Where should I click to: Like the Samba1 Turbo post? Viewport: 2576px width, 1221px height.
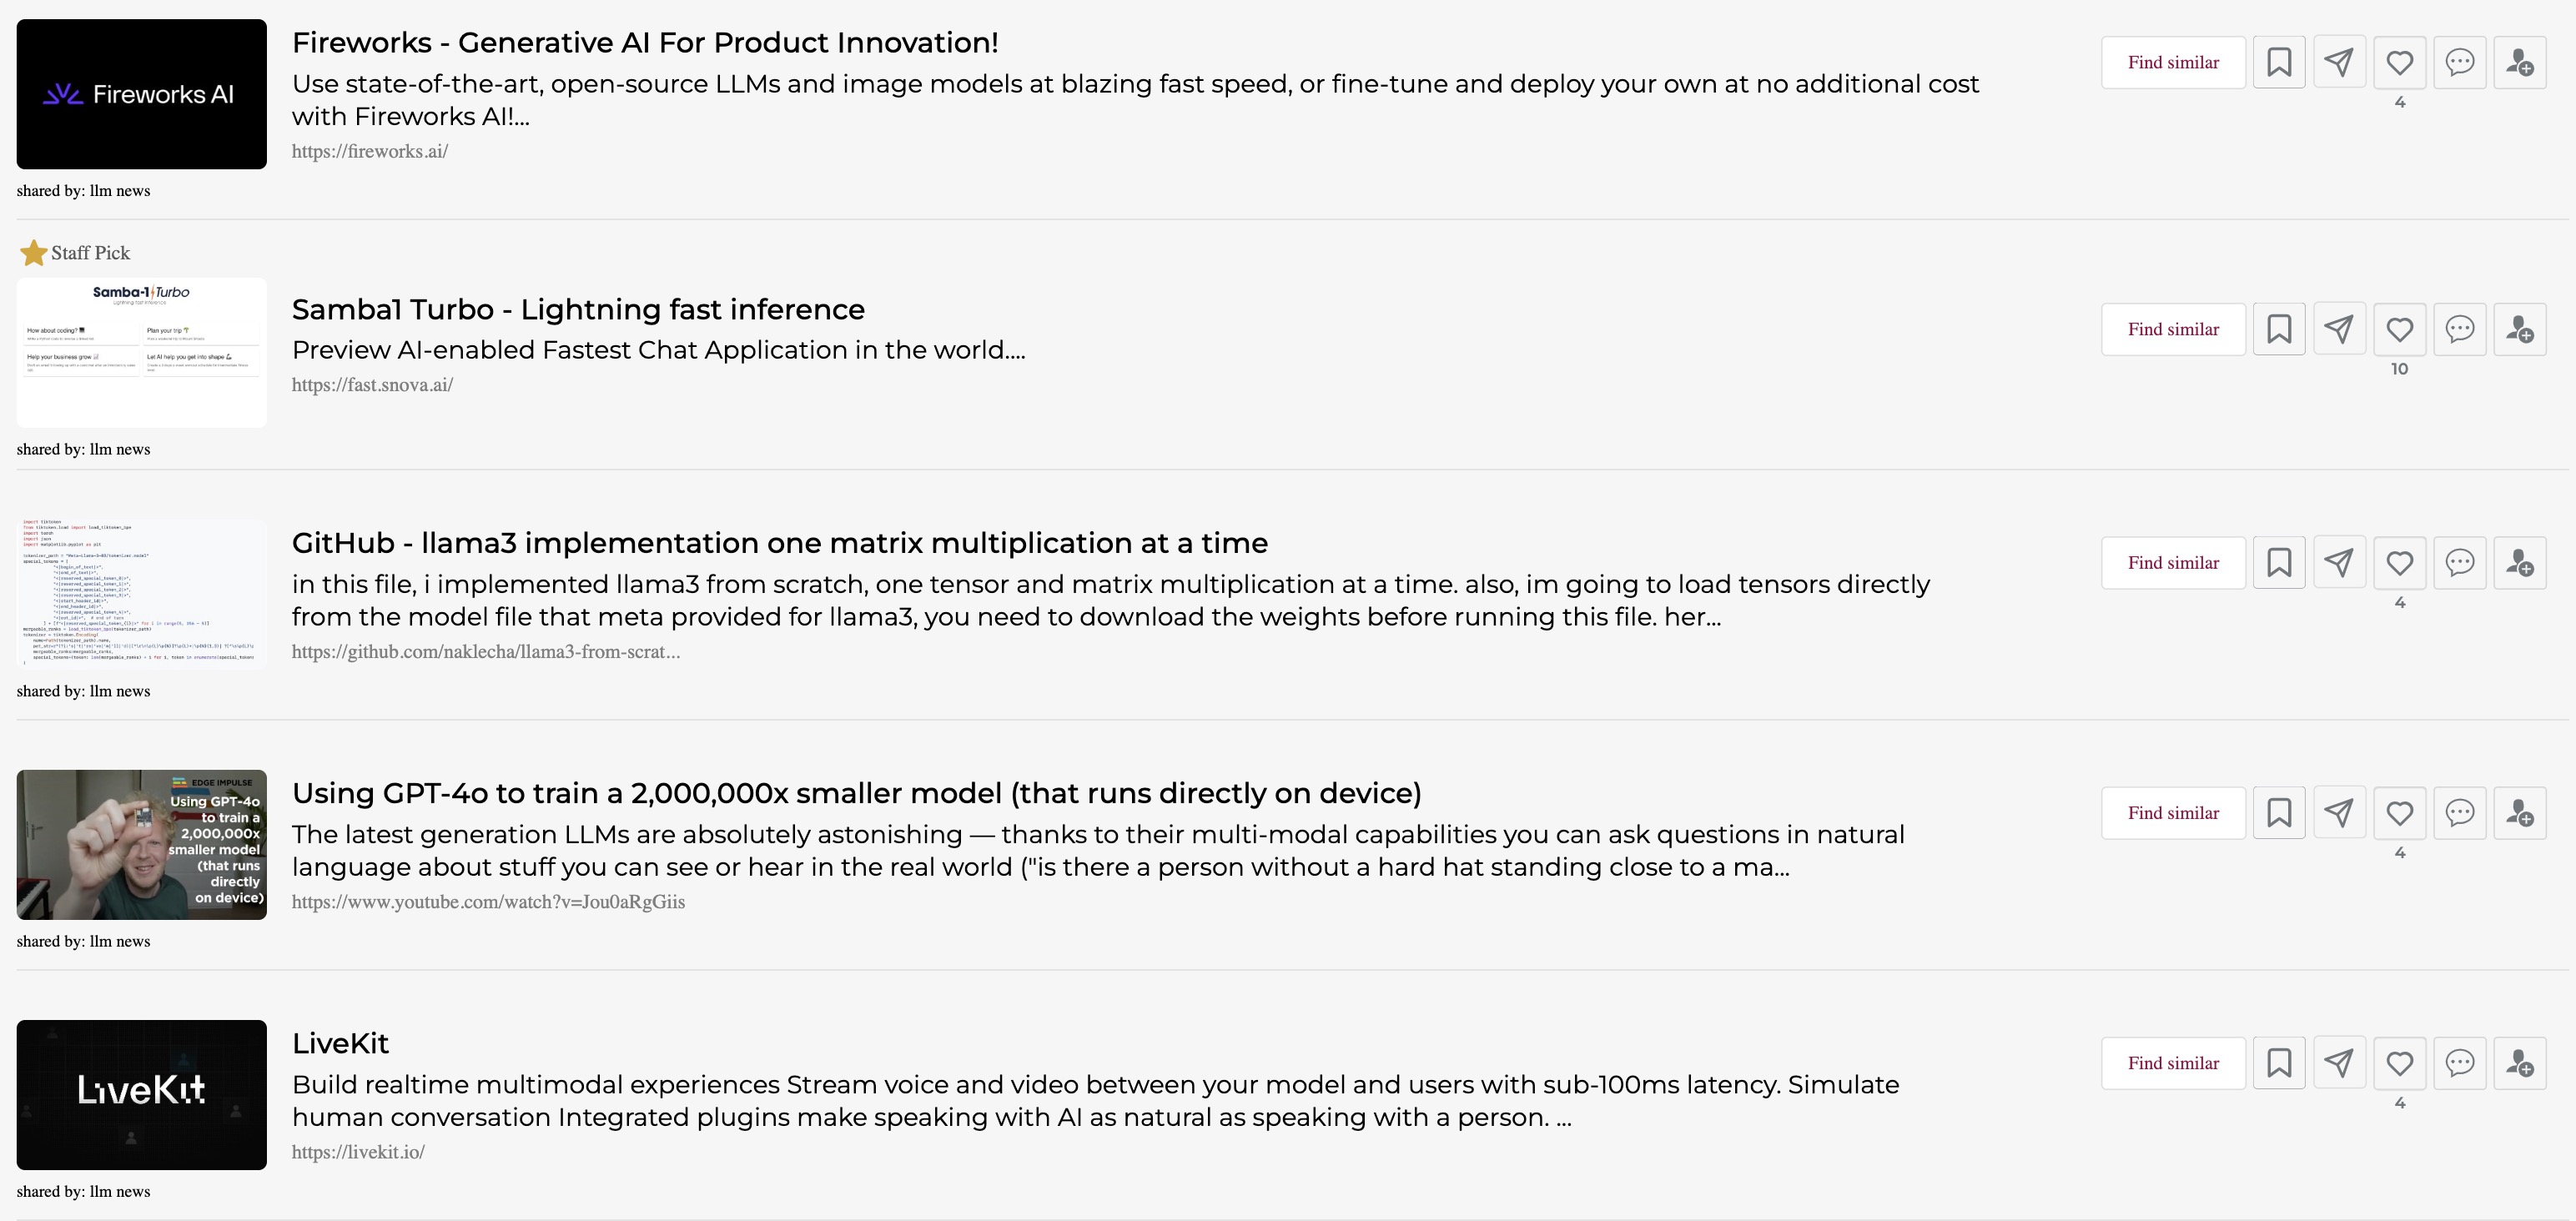coord(2399,329)
